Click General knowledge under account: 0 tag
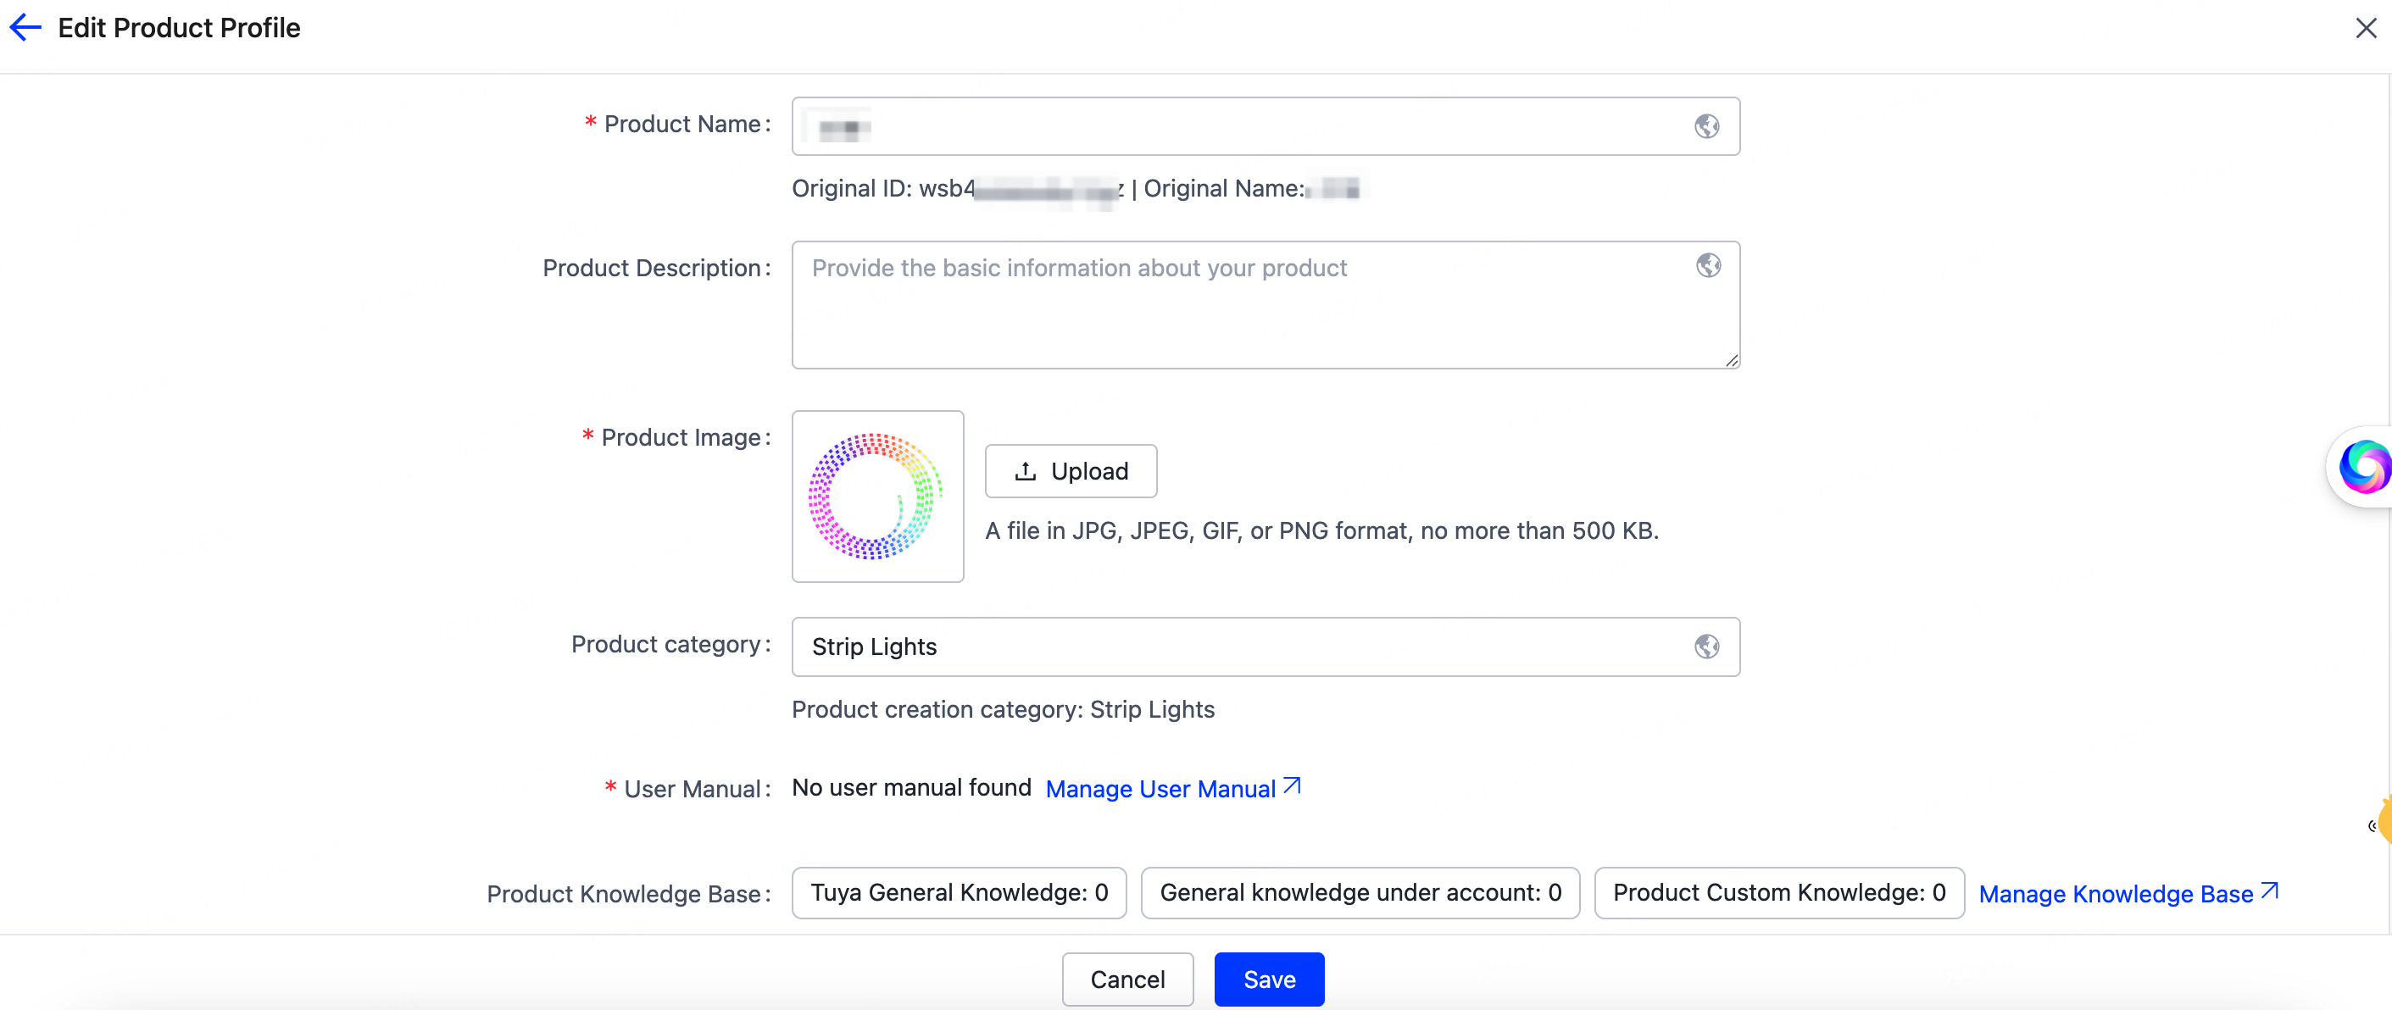2392x1010 pixels. [1360, 893]
